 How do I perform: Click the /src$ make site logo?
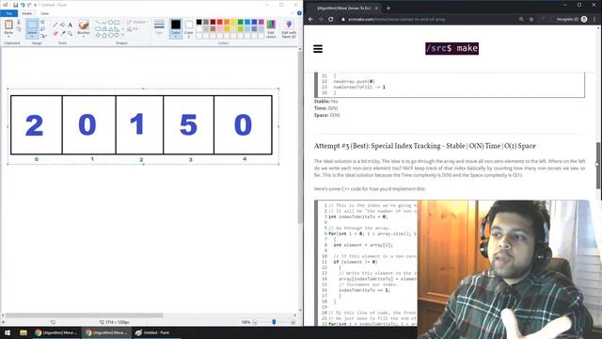coord(451,48)
